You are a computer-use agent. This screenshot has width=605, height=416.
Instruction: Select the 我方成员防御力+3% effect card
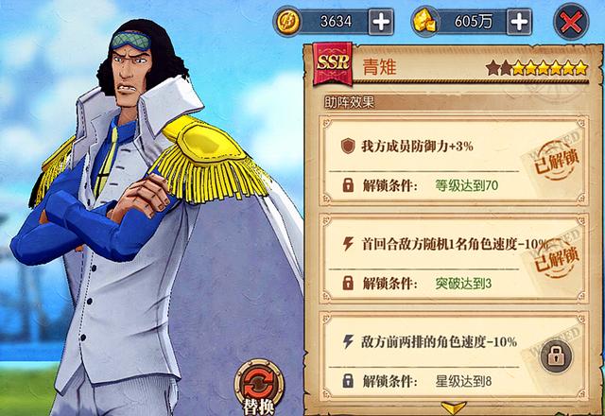point(454,161)
